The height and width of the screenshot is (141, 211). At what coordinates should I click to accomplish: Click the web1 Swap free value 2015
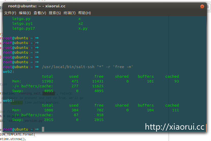(x=99, y=120)
